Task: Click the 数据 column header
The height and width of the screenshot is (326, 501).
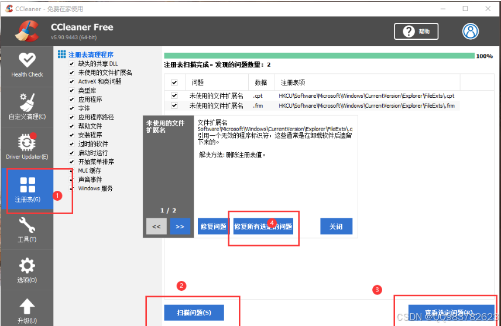Action: click(262, 83)
